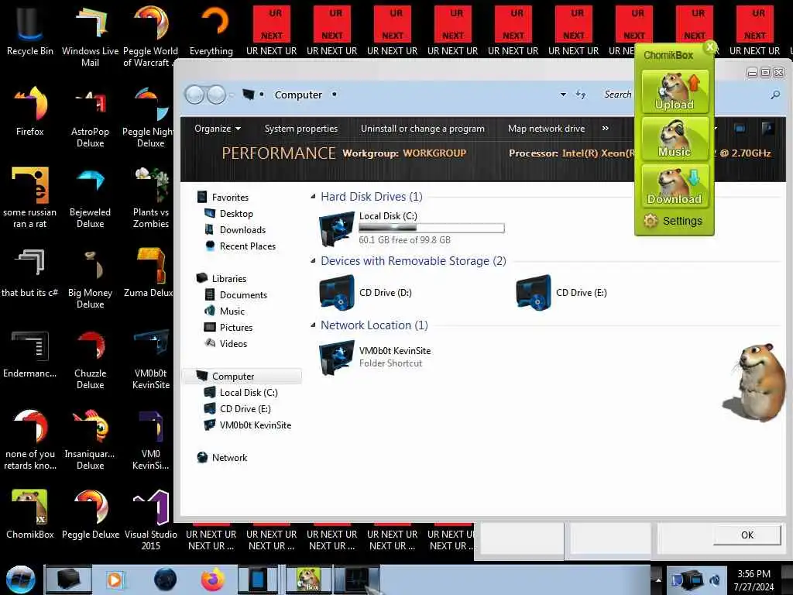Select CD Drive (D:)
The width and height of the screenshot is (793, 595).
pos(366,292)
